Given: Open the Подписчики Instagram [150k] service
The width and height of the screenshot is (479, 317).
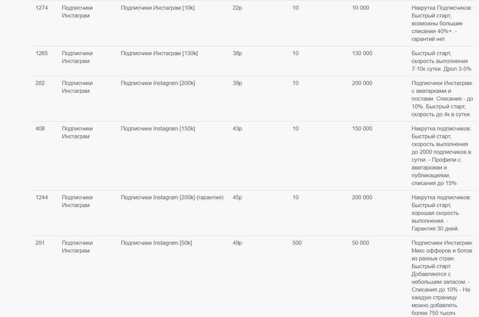Looking at the screenshot, I should pyautogui.click(x=158, y=129).
